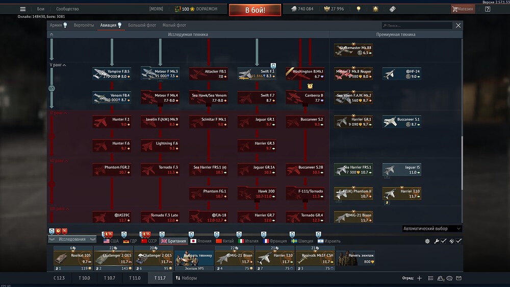Screen dimensions: 510x287
Task: Open the mail envelope icon
Action: (458, 278)
